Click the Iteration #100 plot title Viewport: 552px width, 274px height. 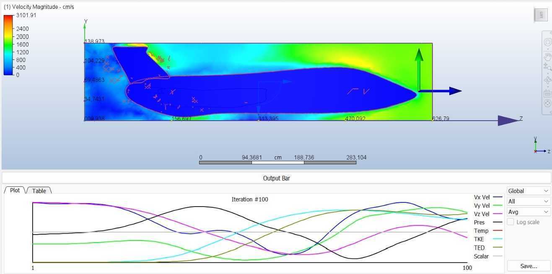pos(250,199)
